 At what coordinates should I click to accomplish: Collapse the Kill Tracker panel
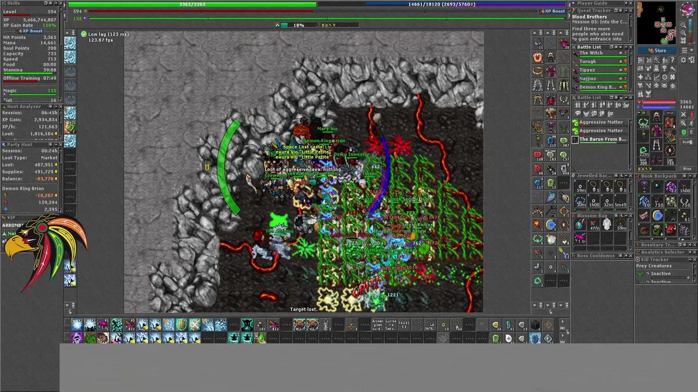(x=690, y=260)
